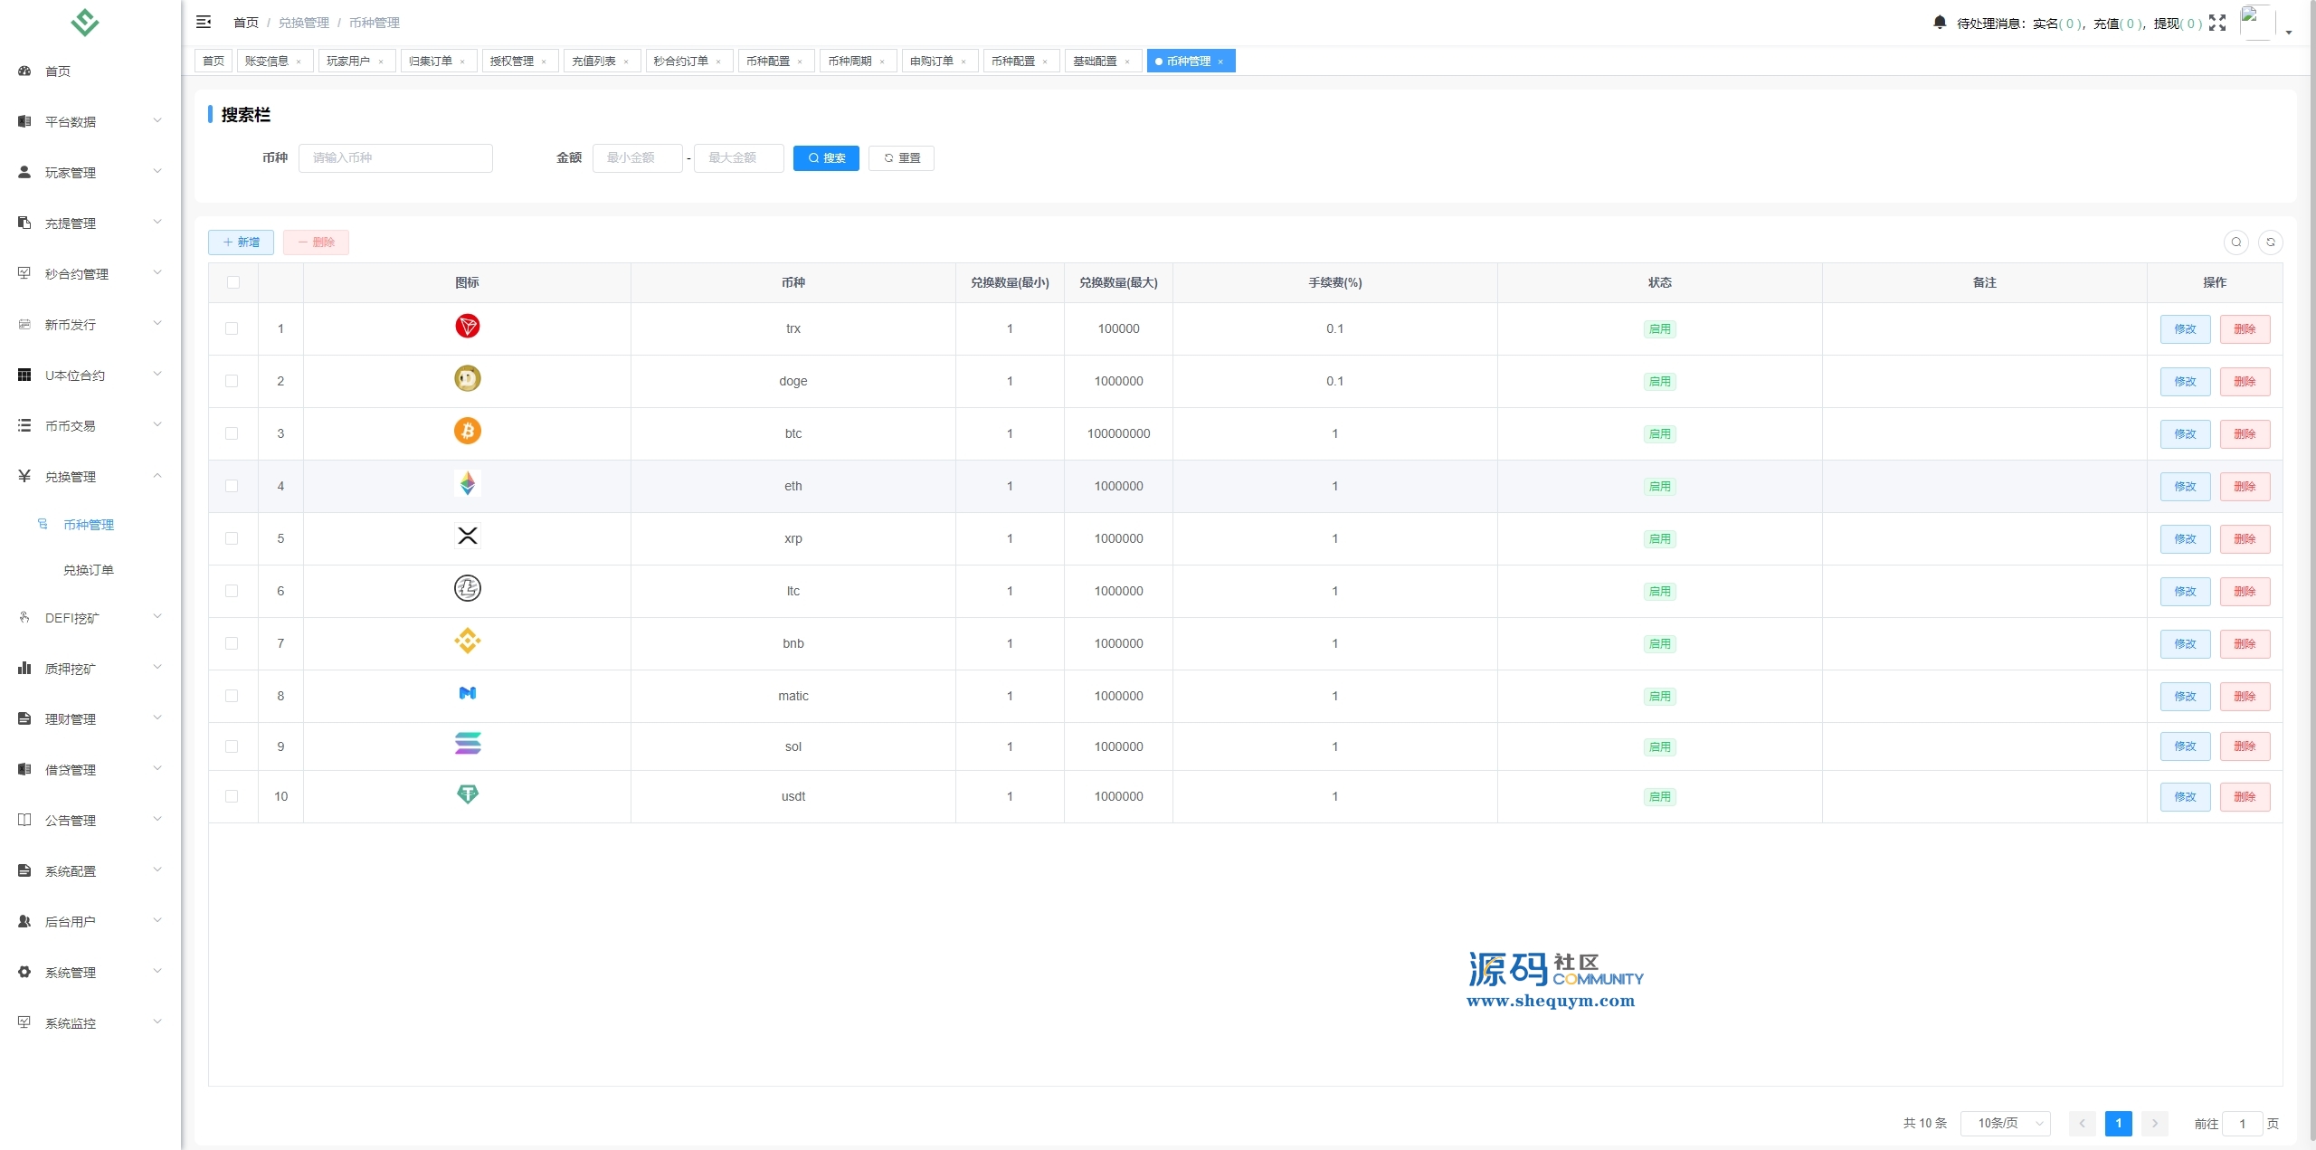Check the usdt row checkbox
The height and width of the screenshot is (1150, 2316).
coord(232,796)
